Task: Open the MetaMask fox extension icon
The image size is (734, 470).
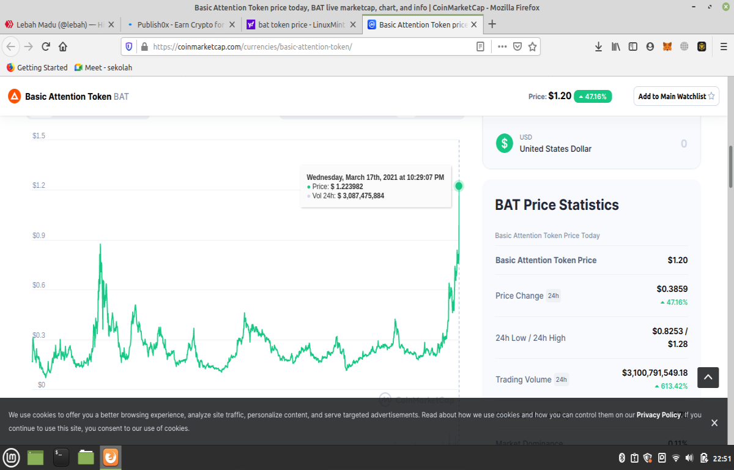Action: (667, 47)
